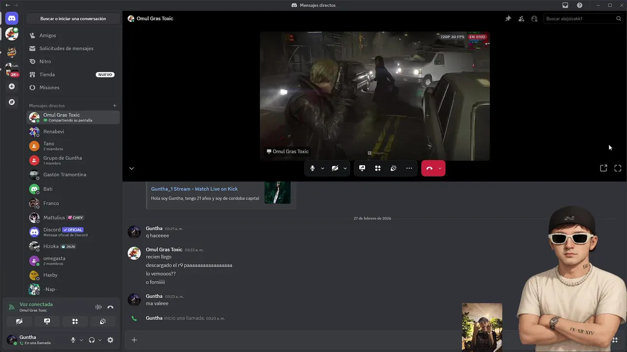Viewport: 627px width, 352px height.
Task: Open the Haxby direct message
Action: 73,275
